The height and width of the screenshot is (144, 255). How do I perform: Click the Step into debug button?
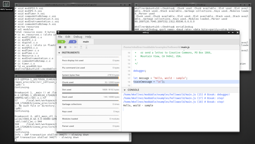coord(81,47)
